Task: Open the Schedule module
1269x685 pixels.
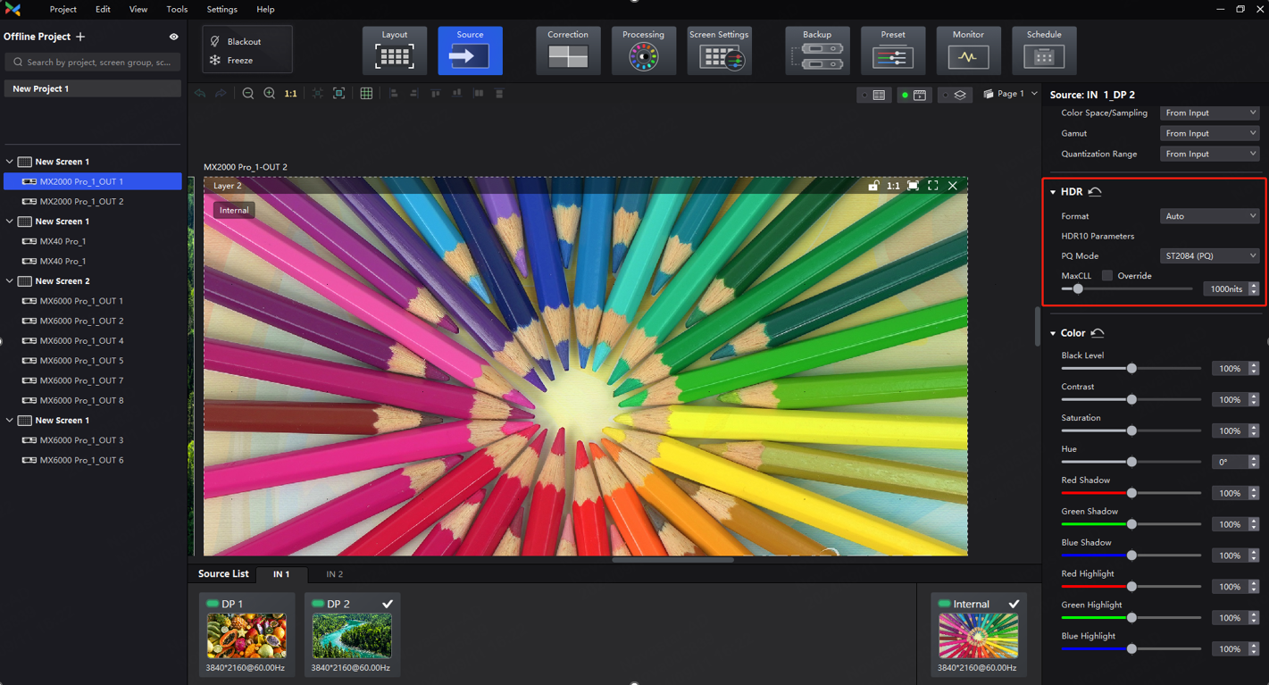Action: pyautogui.click(x=1044, y=50)
